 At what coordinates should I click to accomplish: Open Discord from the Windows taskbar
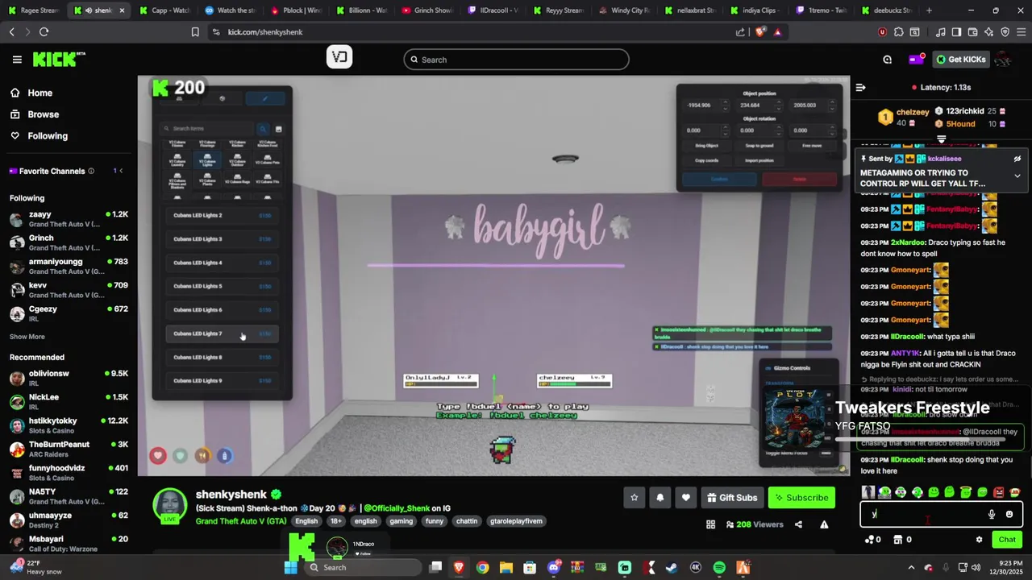point(554,567)
